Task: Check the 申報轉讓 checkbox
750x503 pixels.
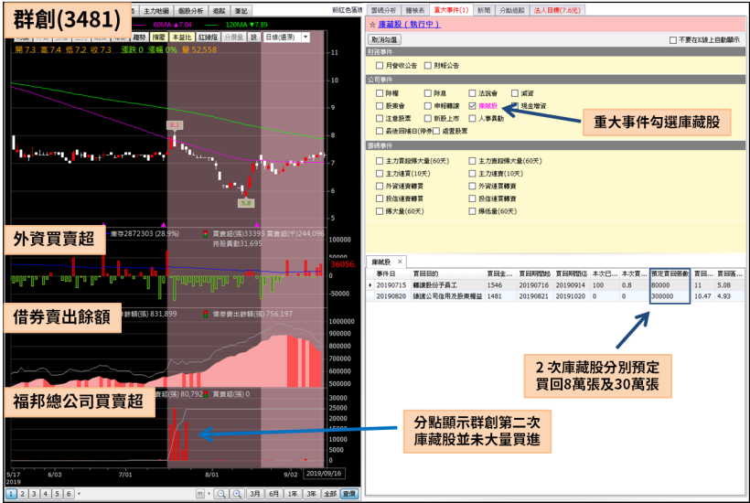Action: pyautogui.click(x=428, y=106)
